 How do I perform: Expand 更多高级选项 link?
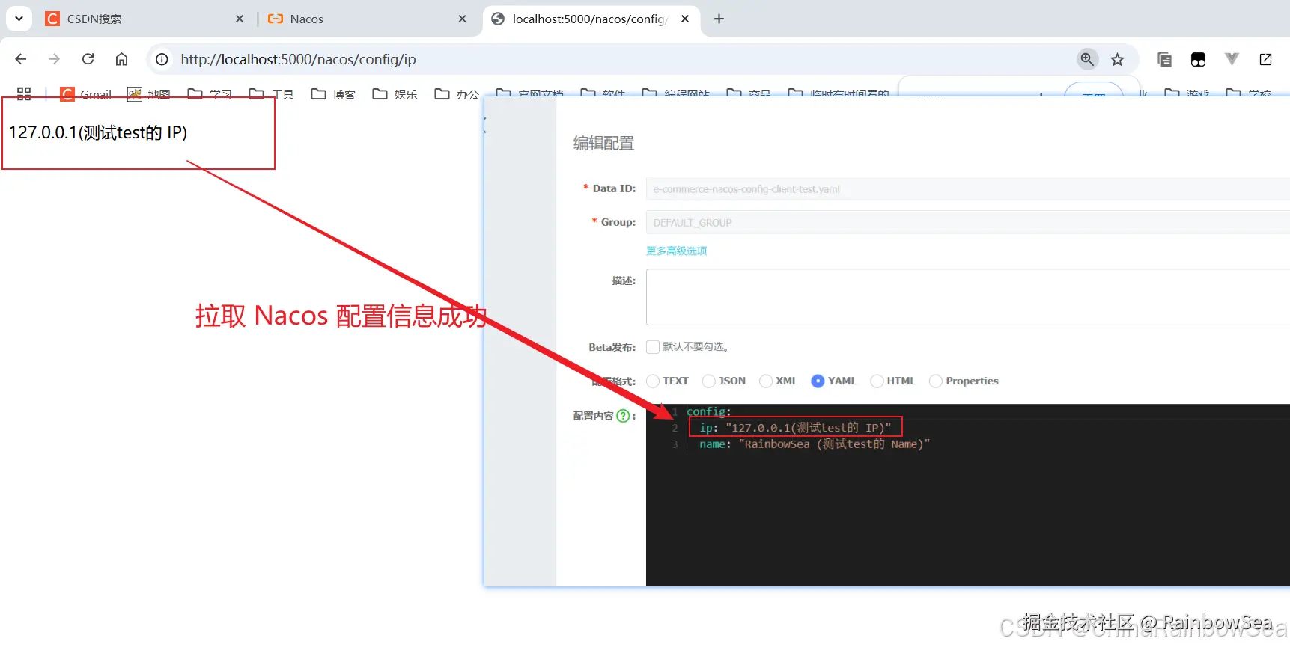pyautogui.click(x=677, y=251)
